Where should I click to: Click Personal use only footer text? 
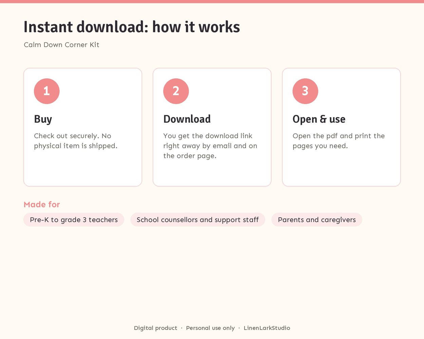pyautogui.click(x=210, y=328)
